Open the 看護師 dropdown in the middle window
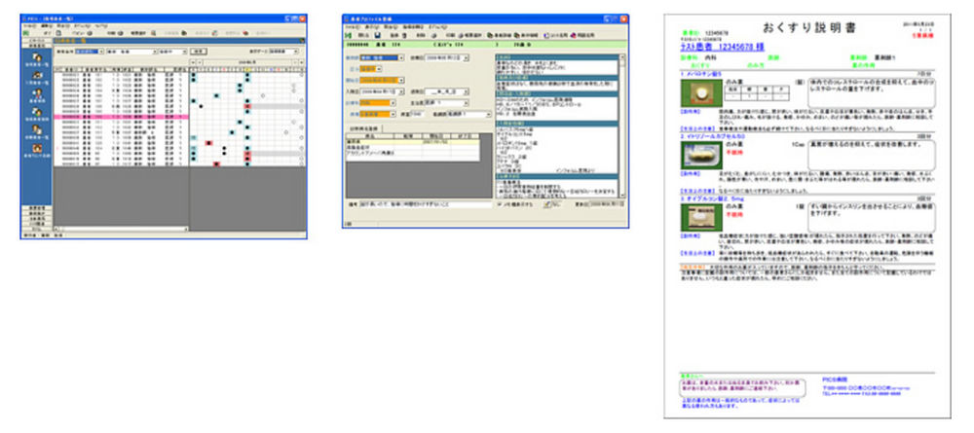 (468, 114)
